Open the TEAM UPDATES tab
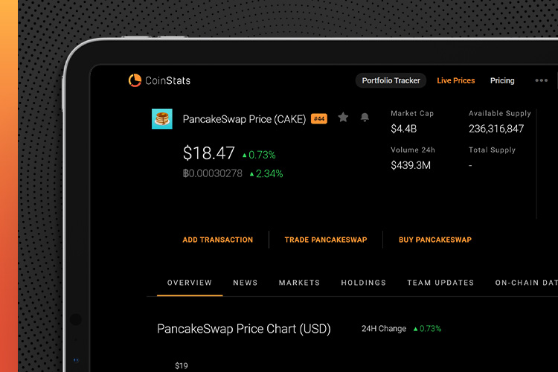Image resolution: width=558 pixels, height=372 pixels. [440, 283]
